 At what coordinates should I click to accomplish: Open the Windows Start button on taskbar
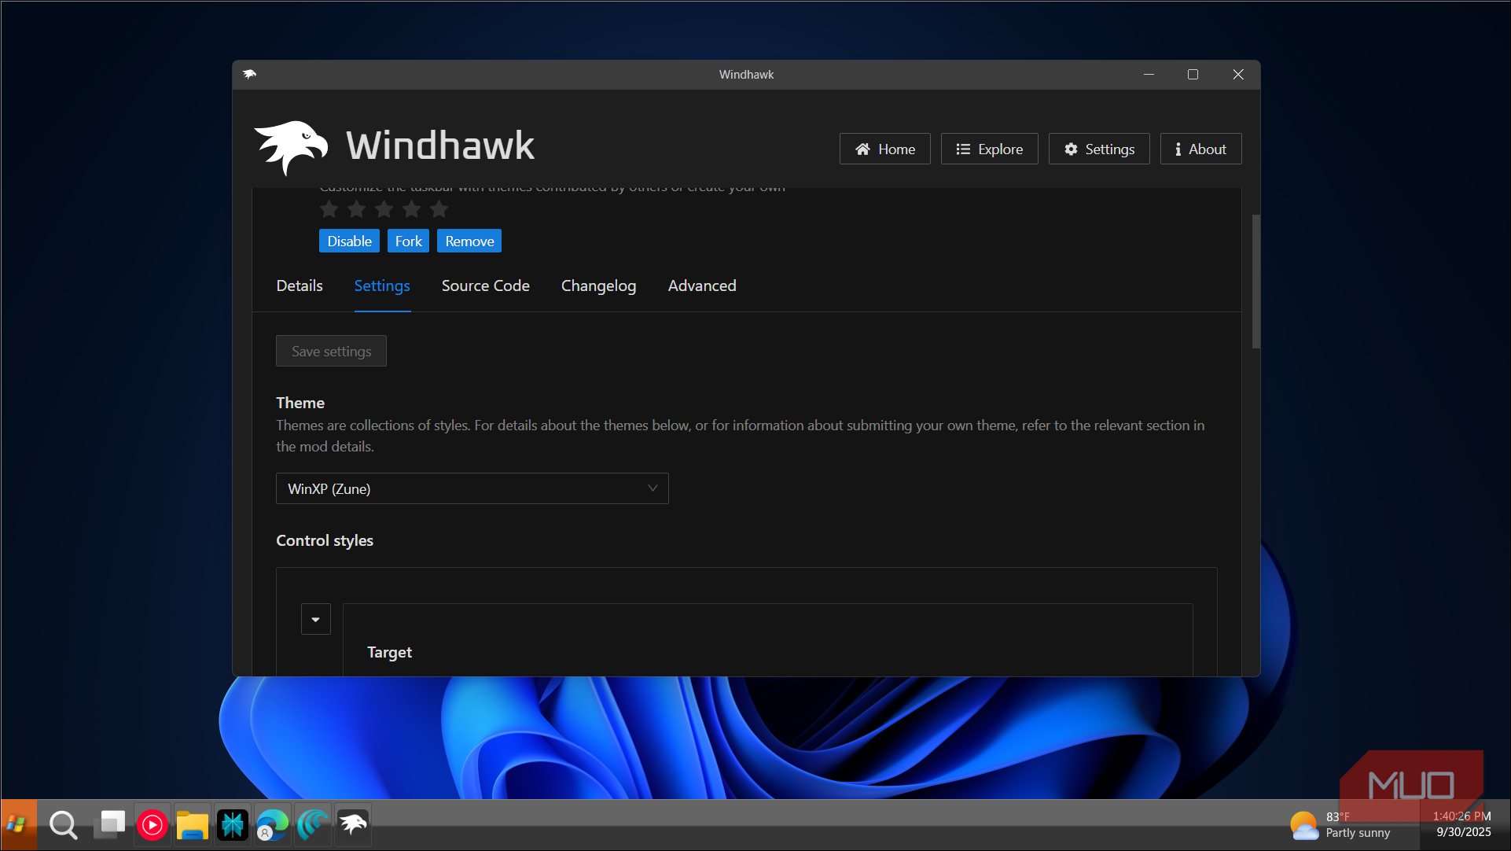17,824
